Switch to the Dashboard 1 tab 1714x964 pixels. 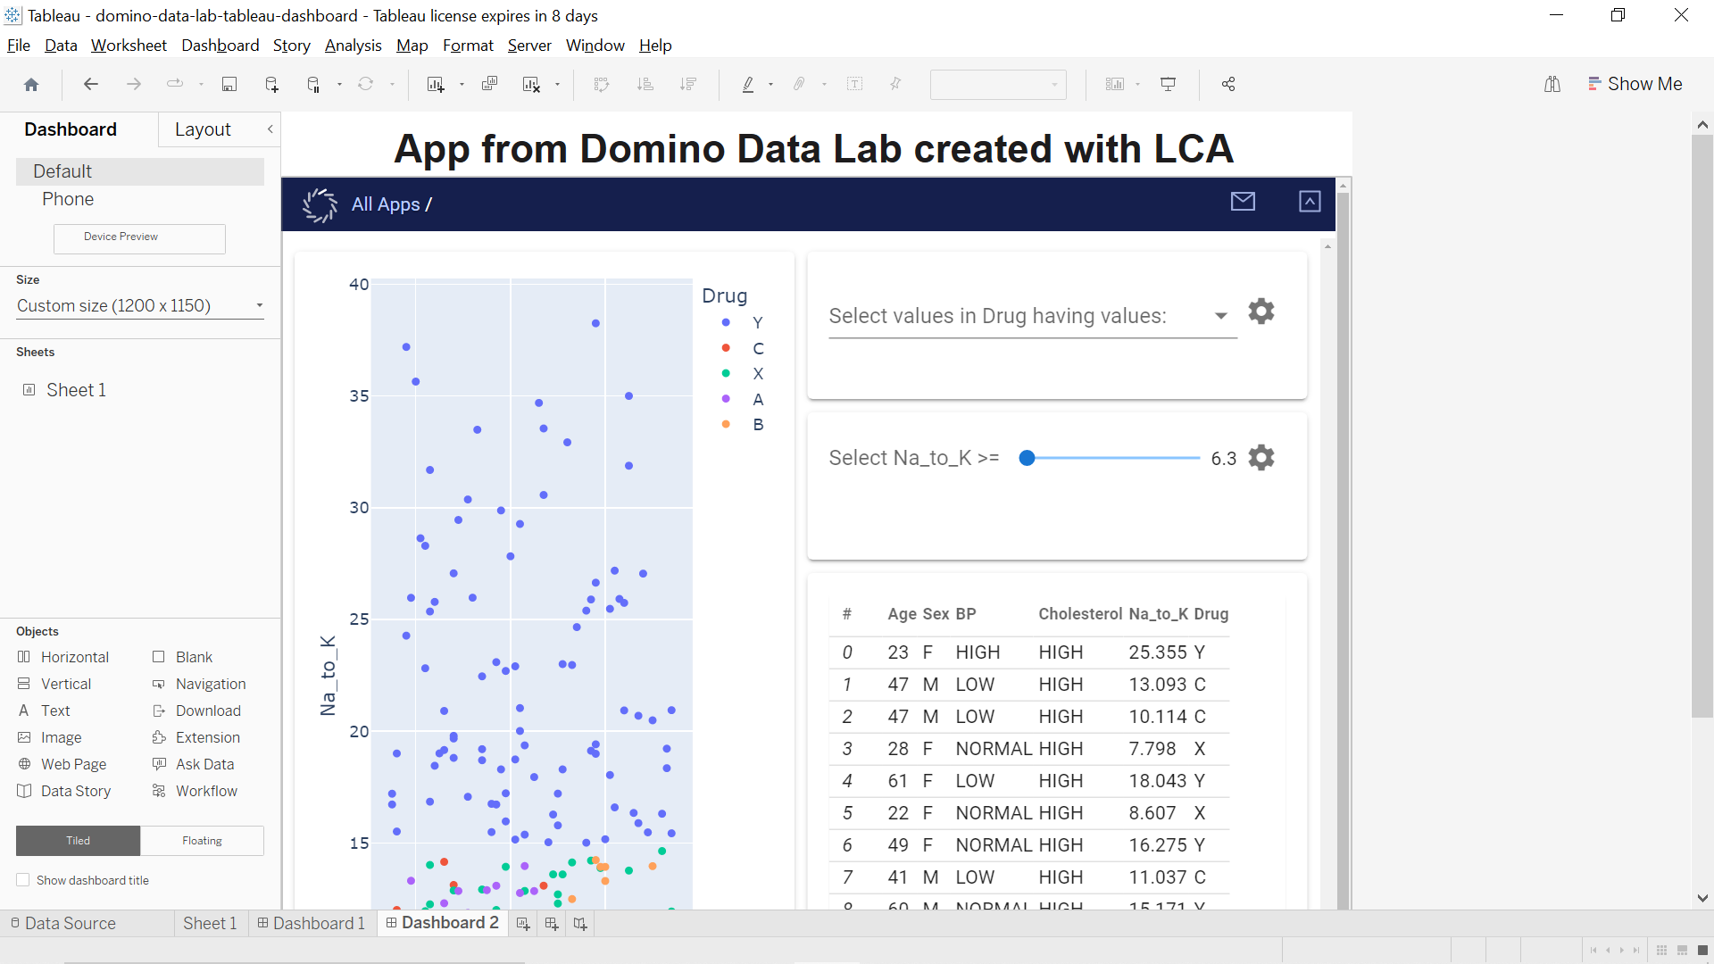coord(311,923)
